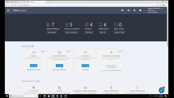This screenshot has width=174, height=98.
Task: Click the Edit or Add New button
Action: tap(71, 32)
